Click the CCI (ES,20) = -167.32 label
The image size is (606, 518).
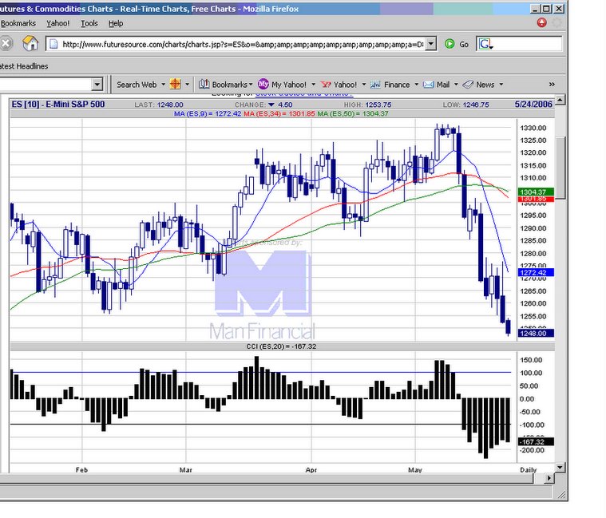coord(281,346)
